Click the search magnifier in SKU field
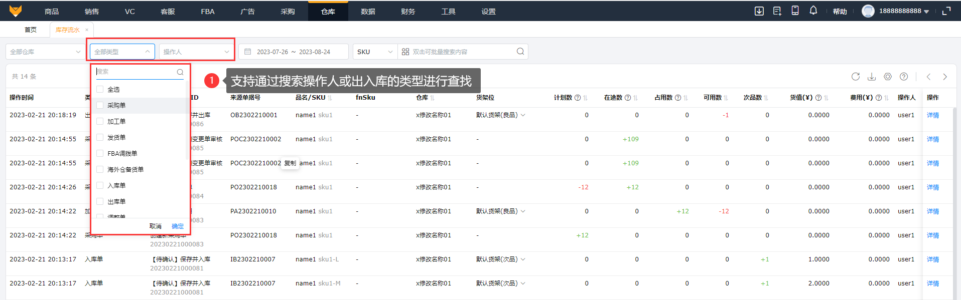The height and width of the screenshot is (300, 961). [520, 52]
